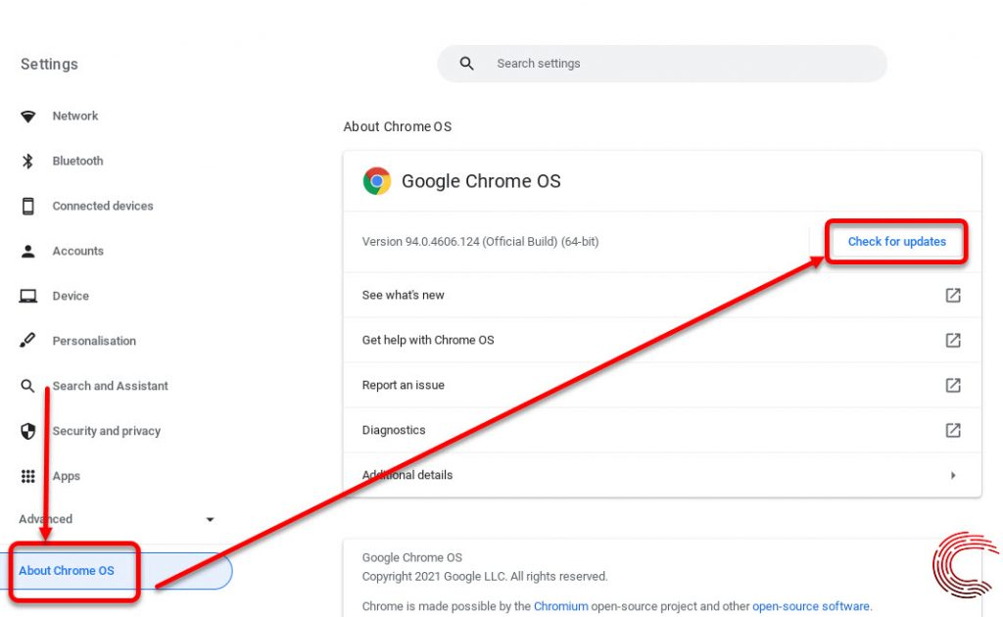Click the Copyright 2021 Google LLC text
1003x617 pixels.
[484, 576]
